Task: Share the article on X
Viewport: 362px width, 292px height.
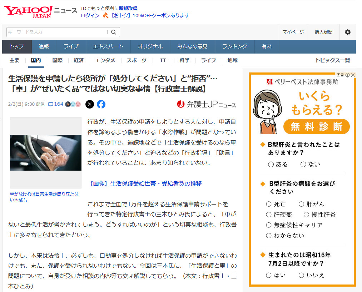Action: [x=90, y=104]
